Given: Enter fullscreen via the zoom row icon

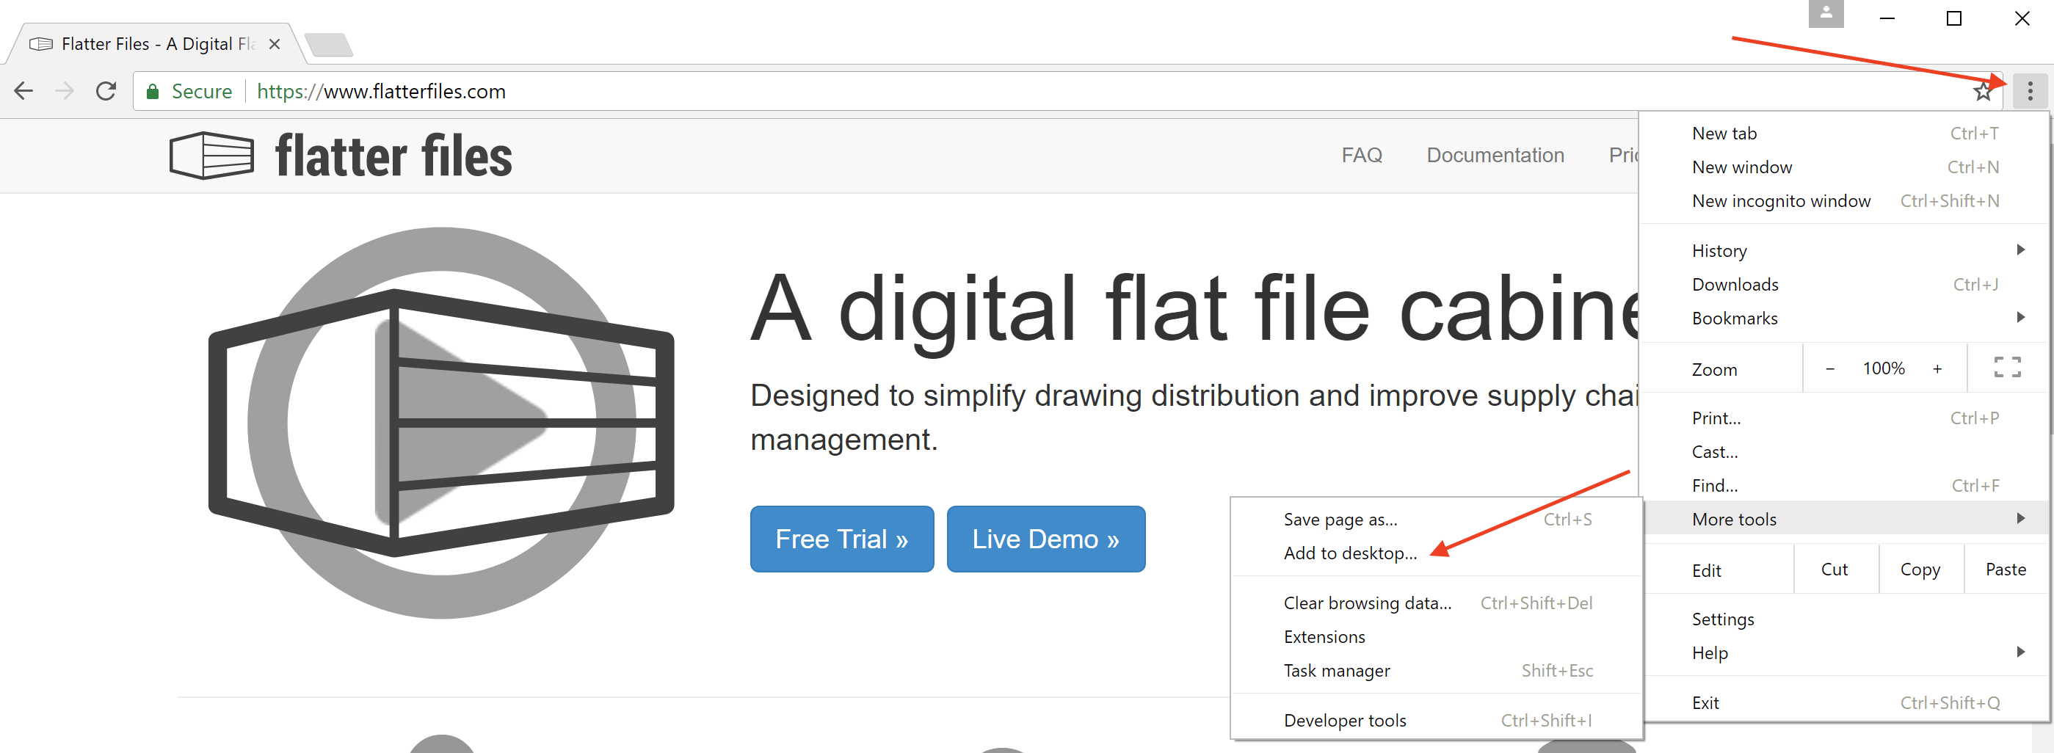Looking at the screenshot, I should (x=2007, y=368).
